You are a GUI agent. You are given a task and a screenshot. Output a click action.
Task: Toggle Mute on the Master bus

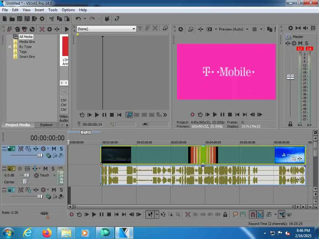300,43
